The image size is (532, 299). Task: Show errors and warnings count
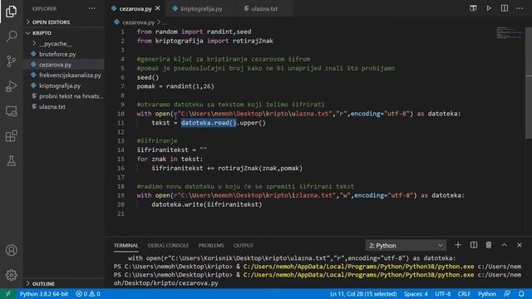(88, 294)
